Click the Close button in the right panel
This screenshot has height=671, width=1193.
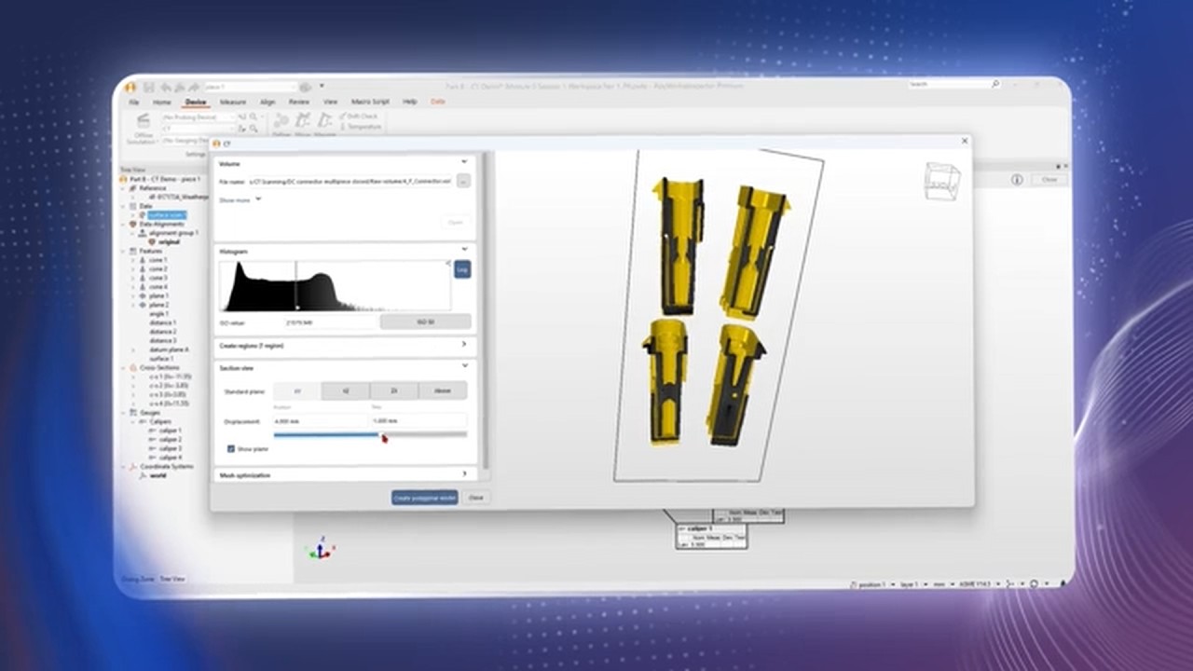(x=1049, y=179)
